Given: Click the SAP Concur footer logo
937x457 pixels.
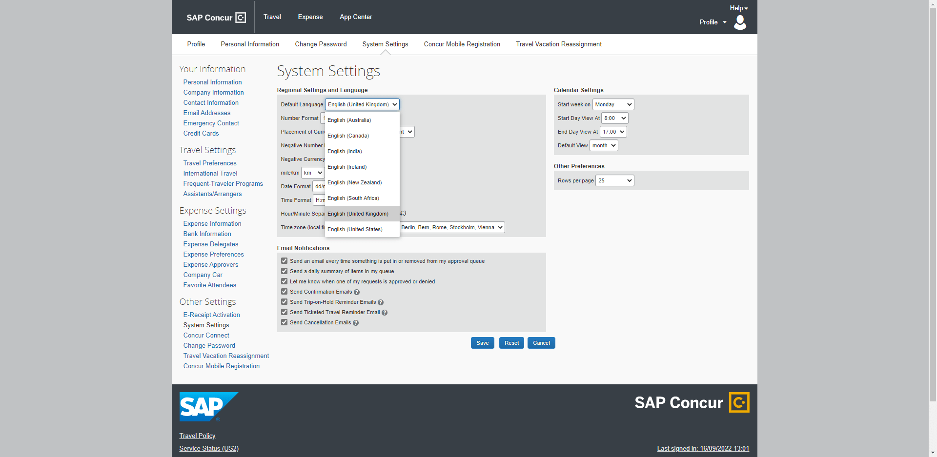Looking at the screenshot, I should click(x=692, y=402).
